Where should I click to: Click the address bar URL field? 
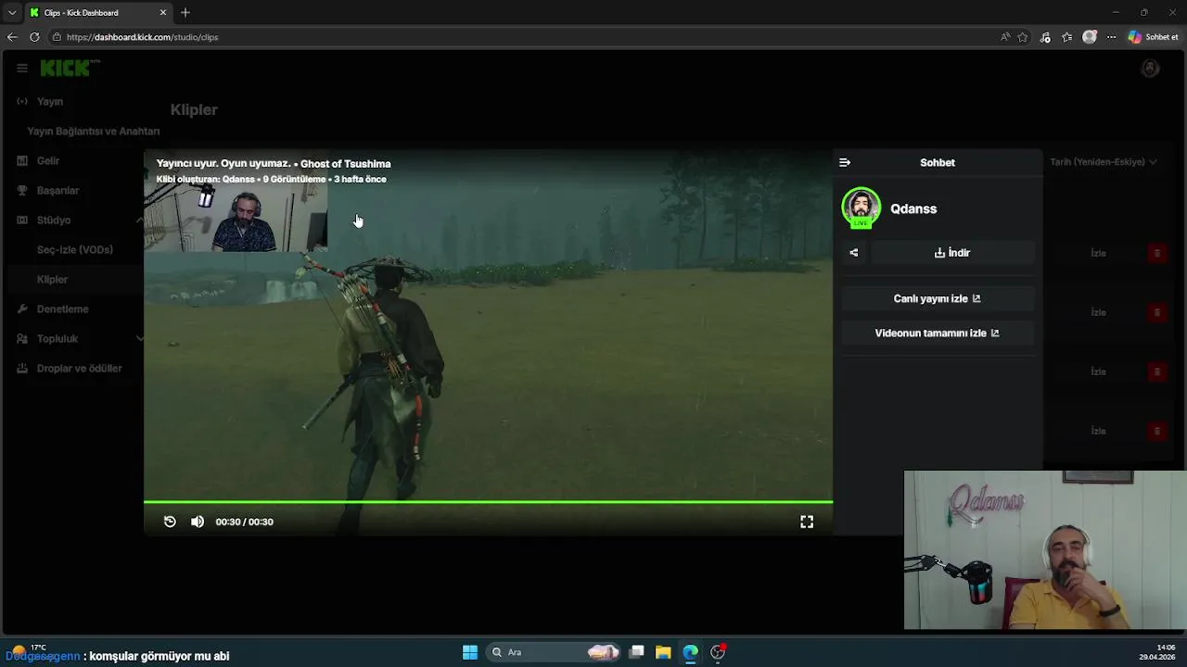click(519, 37)
